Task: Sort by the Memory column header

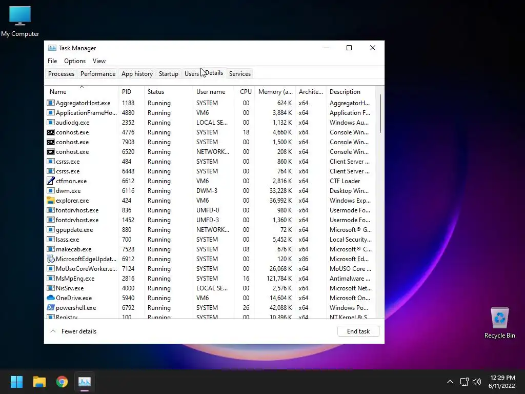Action: 275,92
